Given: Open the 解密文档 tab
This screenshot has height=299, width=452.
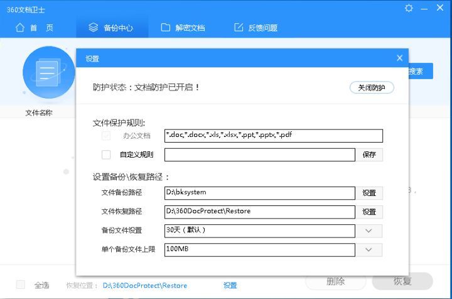Looking at the screenshot, I should [x=183, y=28].
